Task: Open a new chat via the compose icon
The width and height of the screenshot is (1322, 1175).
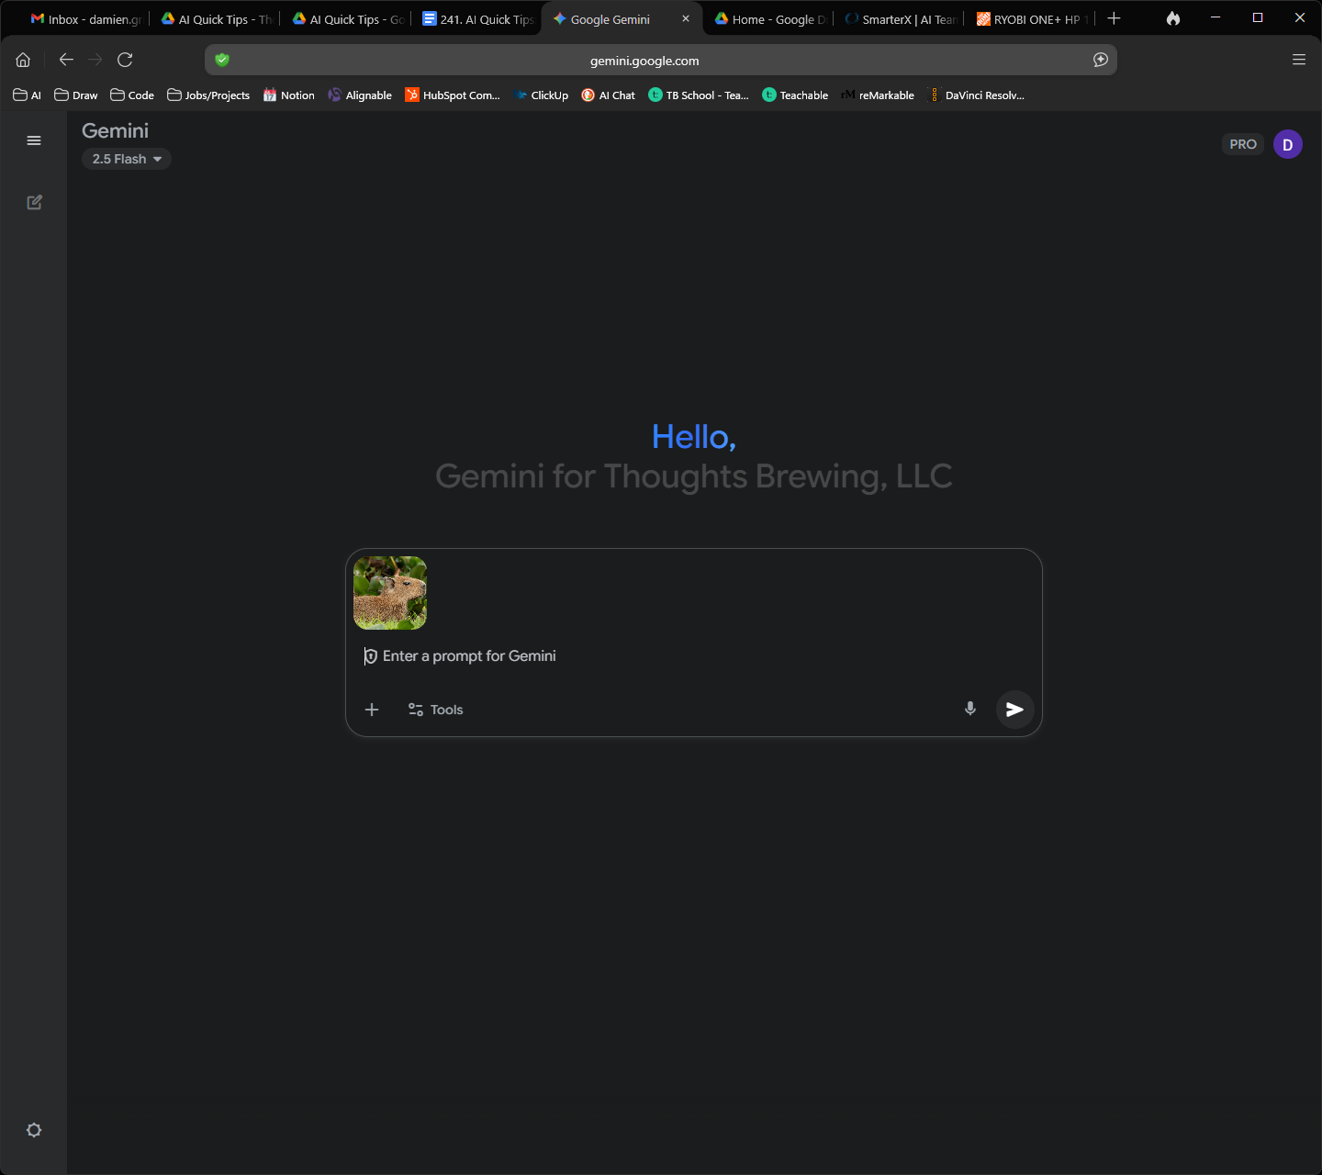Action: pyautogui.click(x=34, y=202)
